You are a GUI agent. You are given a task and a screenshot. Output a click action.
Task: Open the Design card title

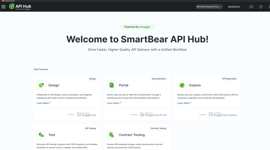pyautogui.click(x=54, y=85)
